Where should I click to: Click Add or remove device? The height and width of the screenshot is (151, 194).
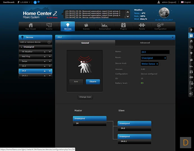[30, 42]
